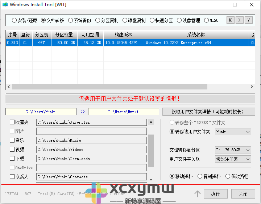This screenshot has height=204, width=261.
Task: Click the 系统名称 column header
Action: [196, 35]
